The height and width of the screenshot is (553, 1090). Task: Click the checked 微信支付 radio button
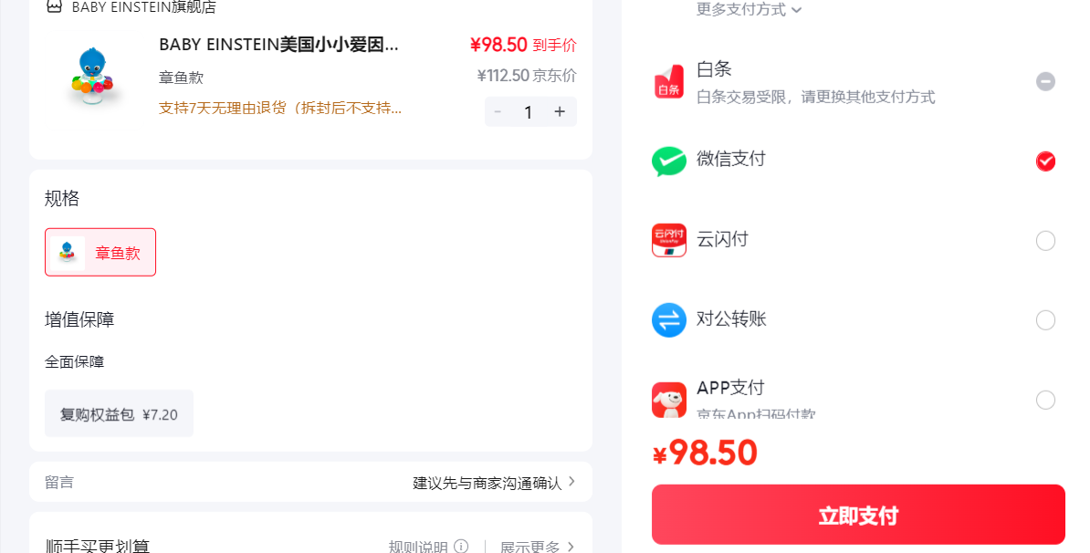pos(1045,162)
